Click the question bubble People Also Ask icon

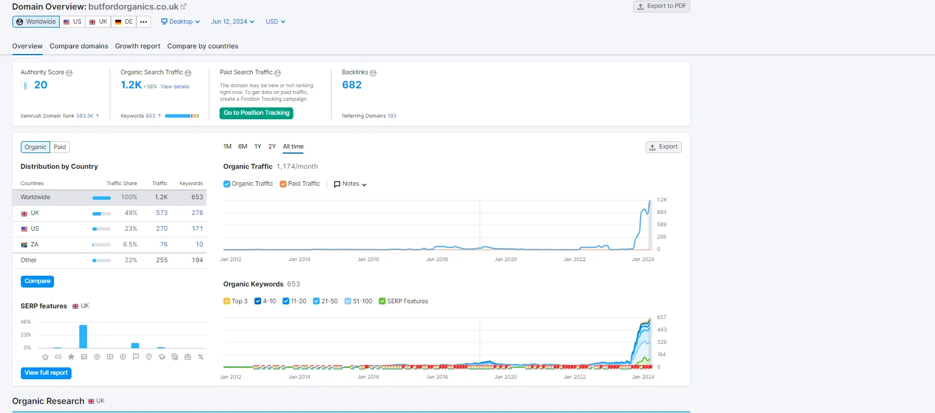pyautogui.click(x=136, y=357)
